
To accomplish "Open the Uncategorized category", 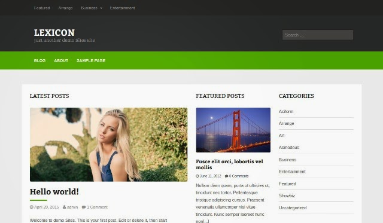I will point(293,208).
